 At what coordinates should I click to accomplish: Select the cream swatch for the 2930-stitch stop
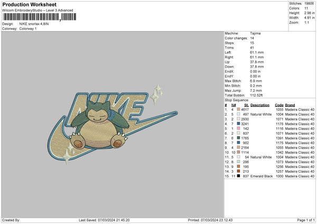[x=239, y=119]
